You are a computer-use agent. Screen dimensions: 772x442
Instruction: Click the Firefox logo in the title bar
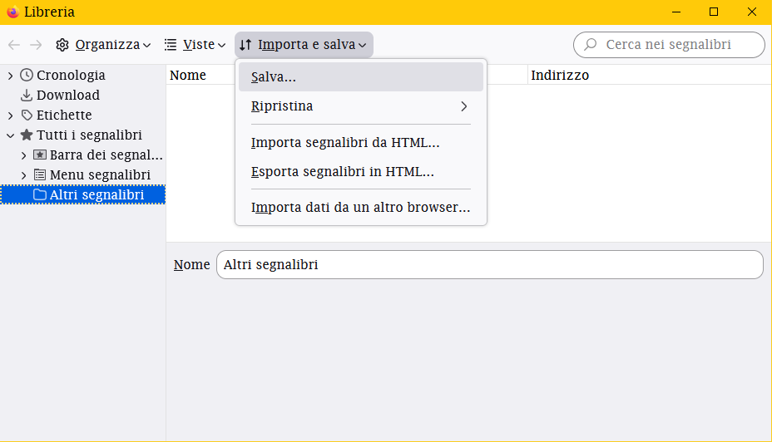tap(12, 12)
